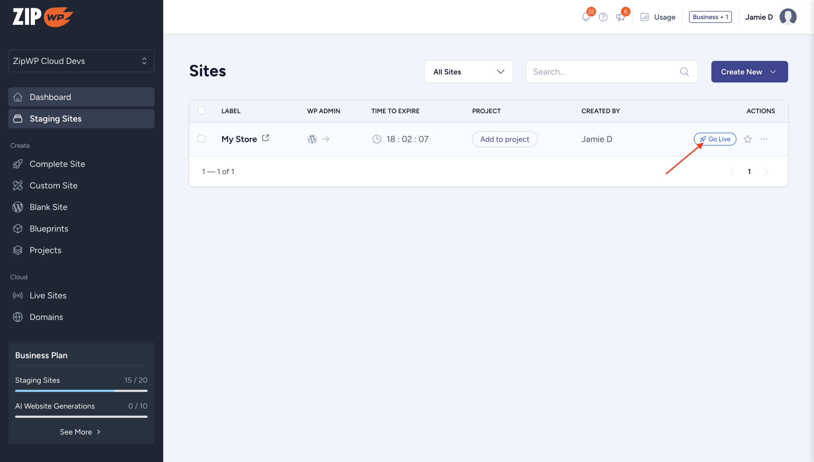Open the Create New dropdown button
This screenshot has height=462, width=814.
click(x=749, y=72)
